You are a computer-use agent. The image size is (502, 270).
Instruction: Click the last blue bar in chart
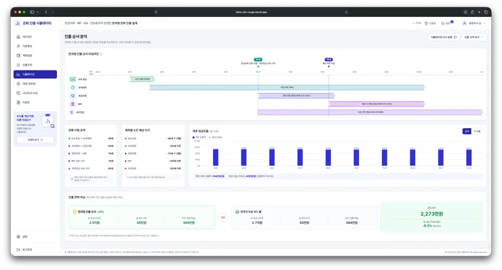(469, 157)
